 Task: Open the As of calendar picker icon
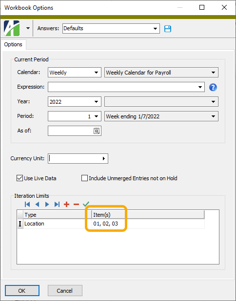point(97,131)
